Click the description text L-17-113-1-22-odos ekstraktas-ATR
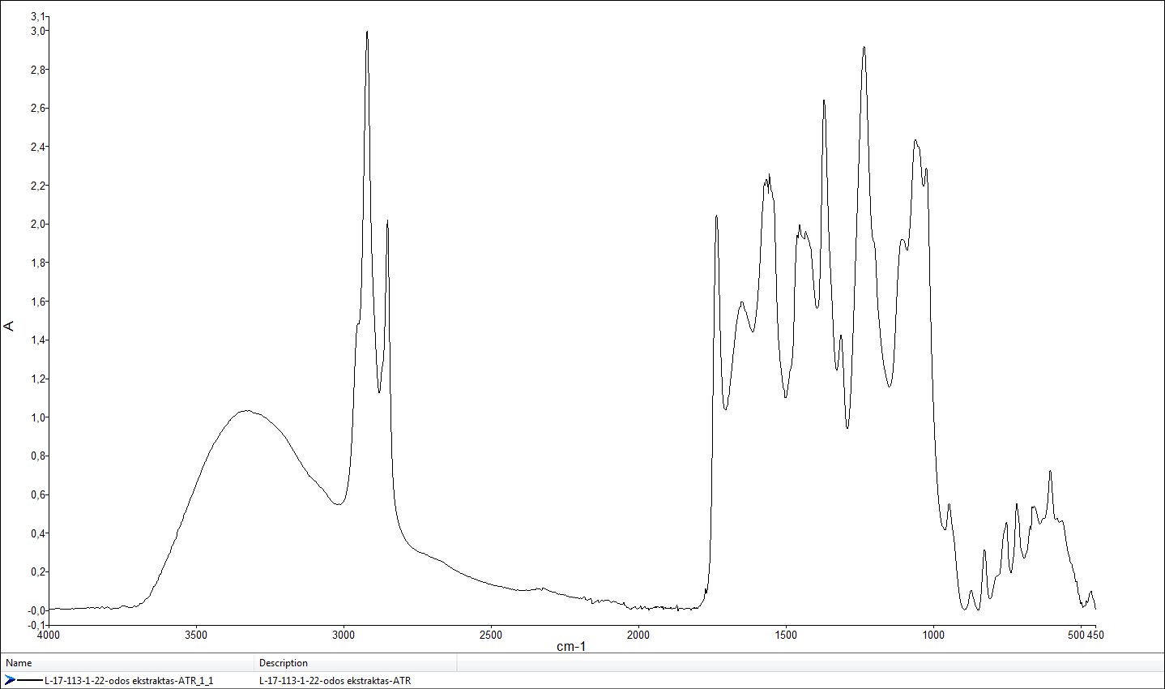 point(335,680)
